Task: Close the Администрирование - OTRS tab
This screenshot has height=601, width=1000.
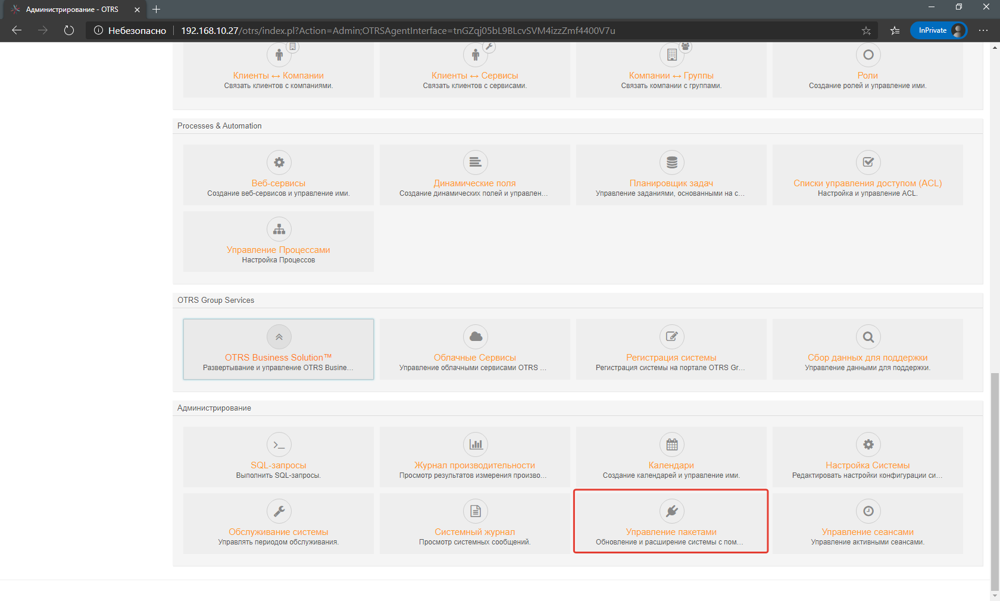Action: click(137, 10)
